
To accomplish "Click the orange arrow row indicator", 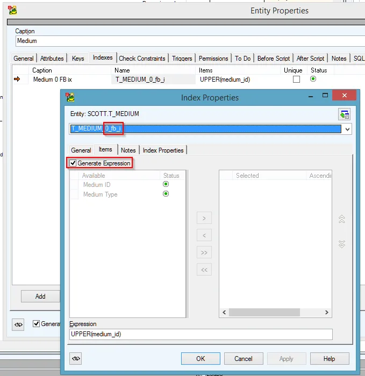I will (x=17, y=79).
